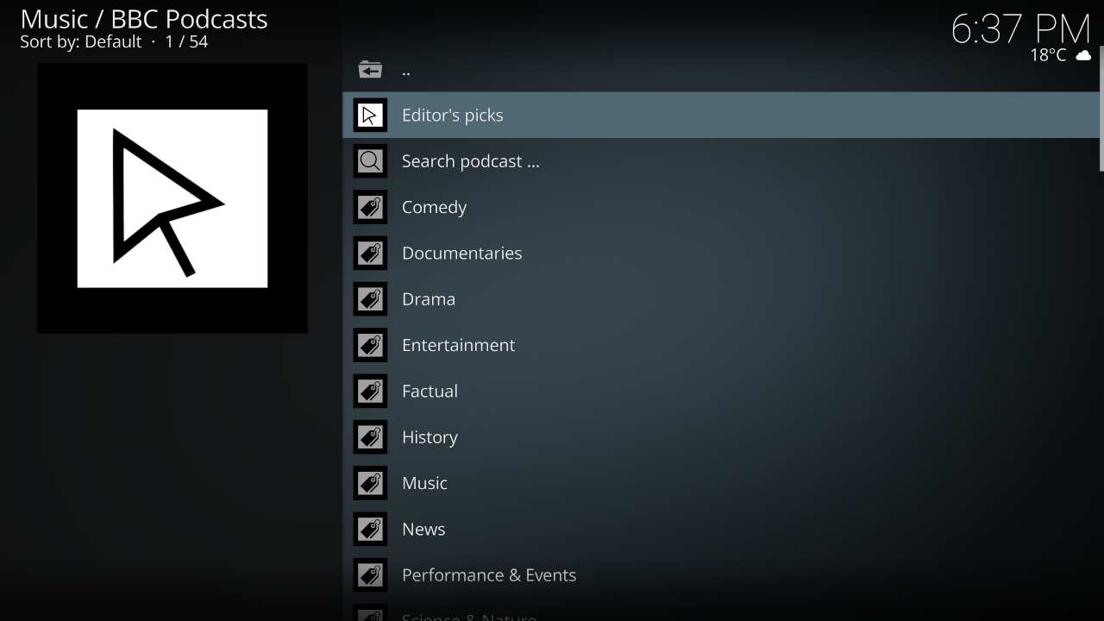Click the tag icon next to Documentaries
Viewport: 1104px width, 621px height.
[x=370, y=254]
